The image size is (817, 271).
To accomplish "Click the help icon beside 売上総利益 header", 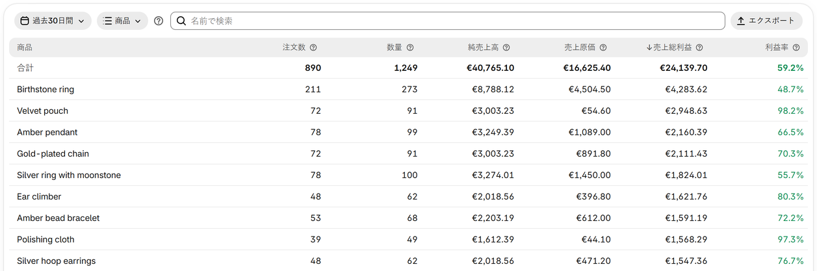I will coord(699,47).
